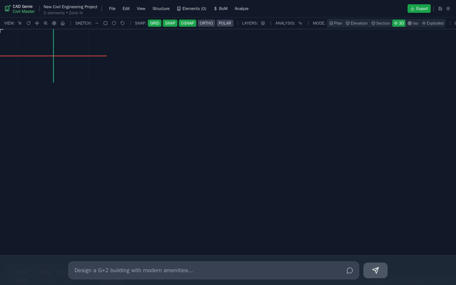This screenshot has height=285, width=456.
Task: Reset to home view
Action: coord(63,23)
